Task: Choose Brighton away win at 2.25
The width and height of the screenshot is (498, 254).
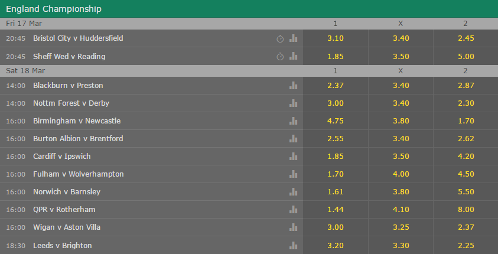Action: click(466, 245)
